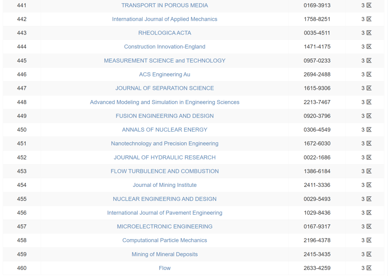Screen dimensions: 388x276
Task: Open the ACS Engineering Au link
Action: 165,74
